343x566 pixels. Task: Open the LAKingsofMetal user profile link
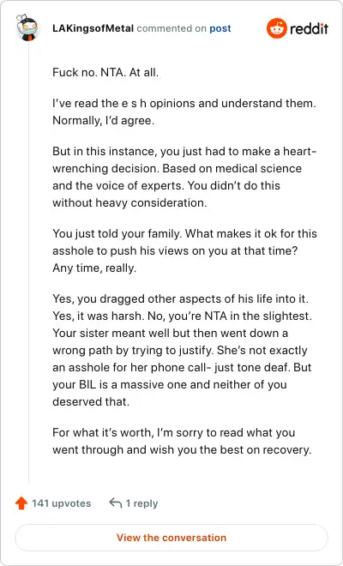(93, 28)
